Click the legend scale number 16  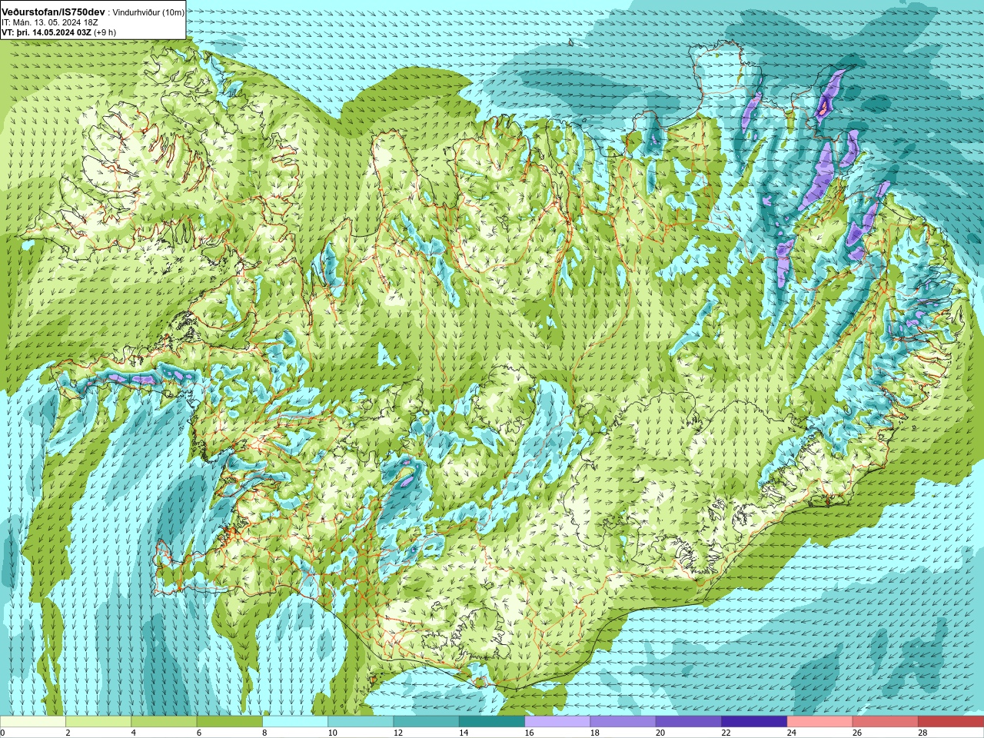point(529,733)
